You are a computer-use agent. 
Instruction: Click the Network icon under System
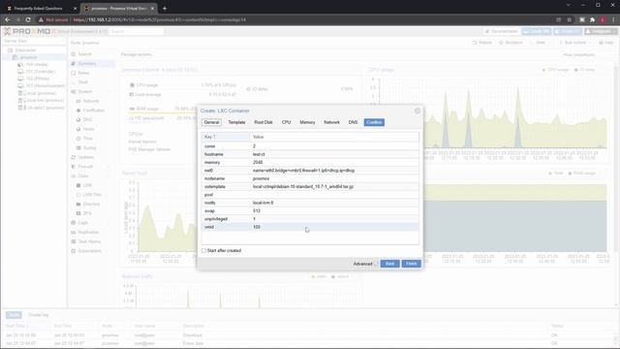pos(78,101)
